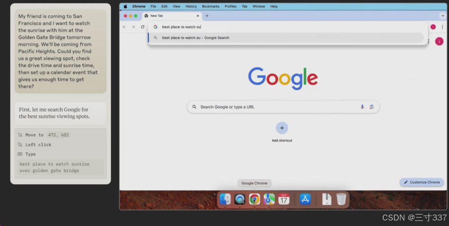Open the Bookmarks menu
Image resolution: width=449 pixels, height=226 pixels.
coord(210,6)
